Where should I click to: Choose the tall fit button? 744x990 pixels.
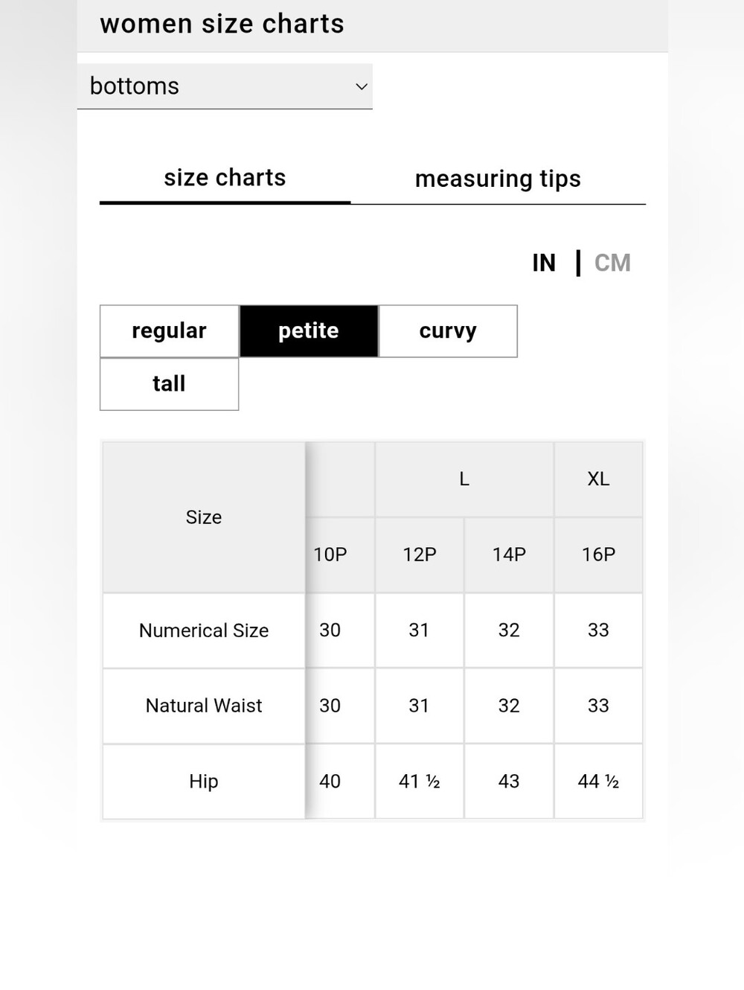(169, 384)
